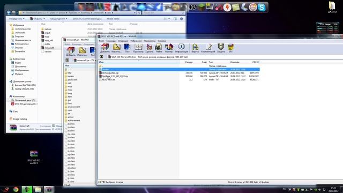Click the SFX toolbar icon
343x193 pixels.
coord(230,48)
